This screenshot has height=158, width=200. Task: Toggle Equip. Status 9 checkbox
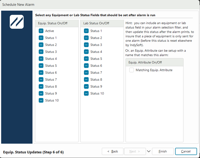pyautogui.click(x=41, y=93)
